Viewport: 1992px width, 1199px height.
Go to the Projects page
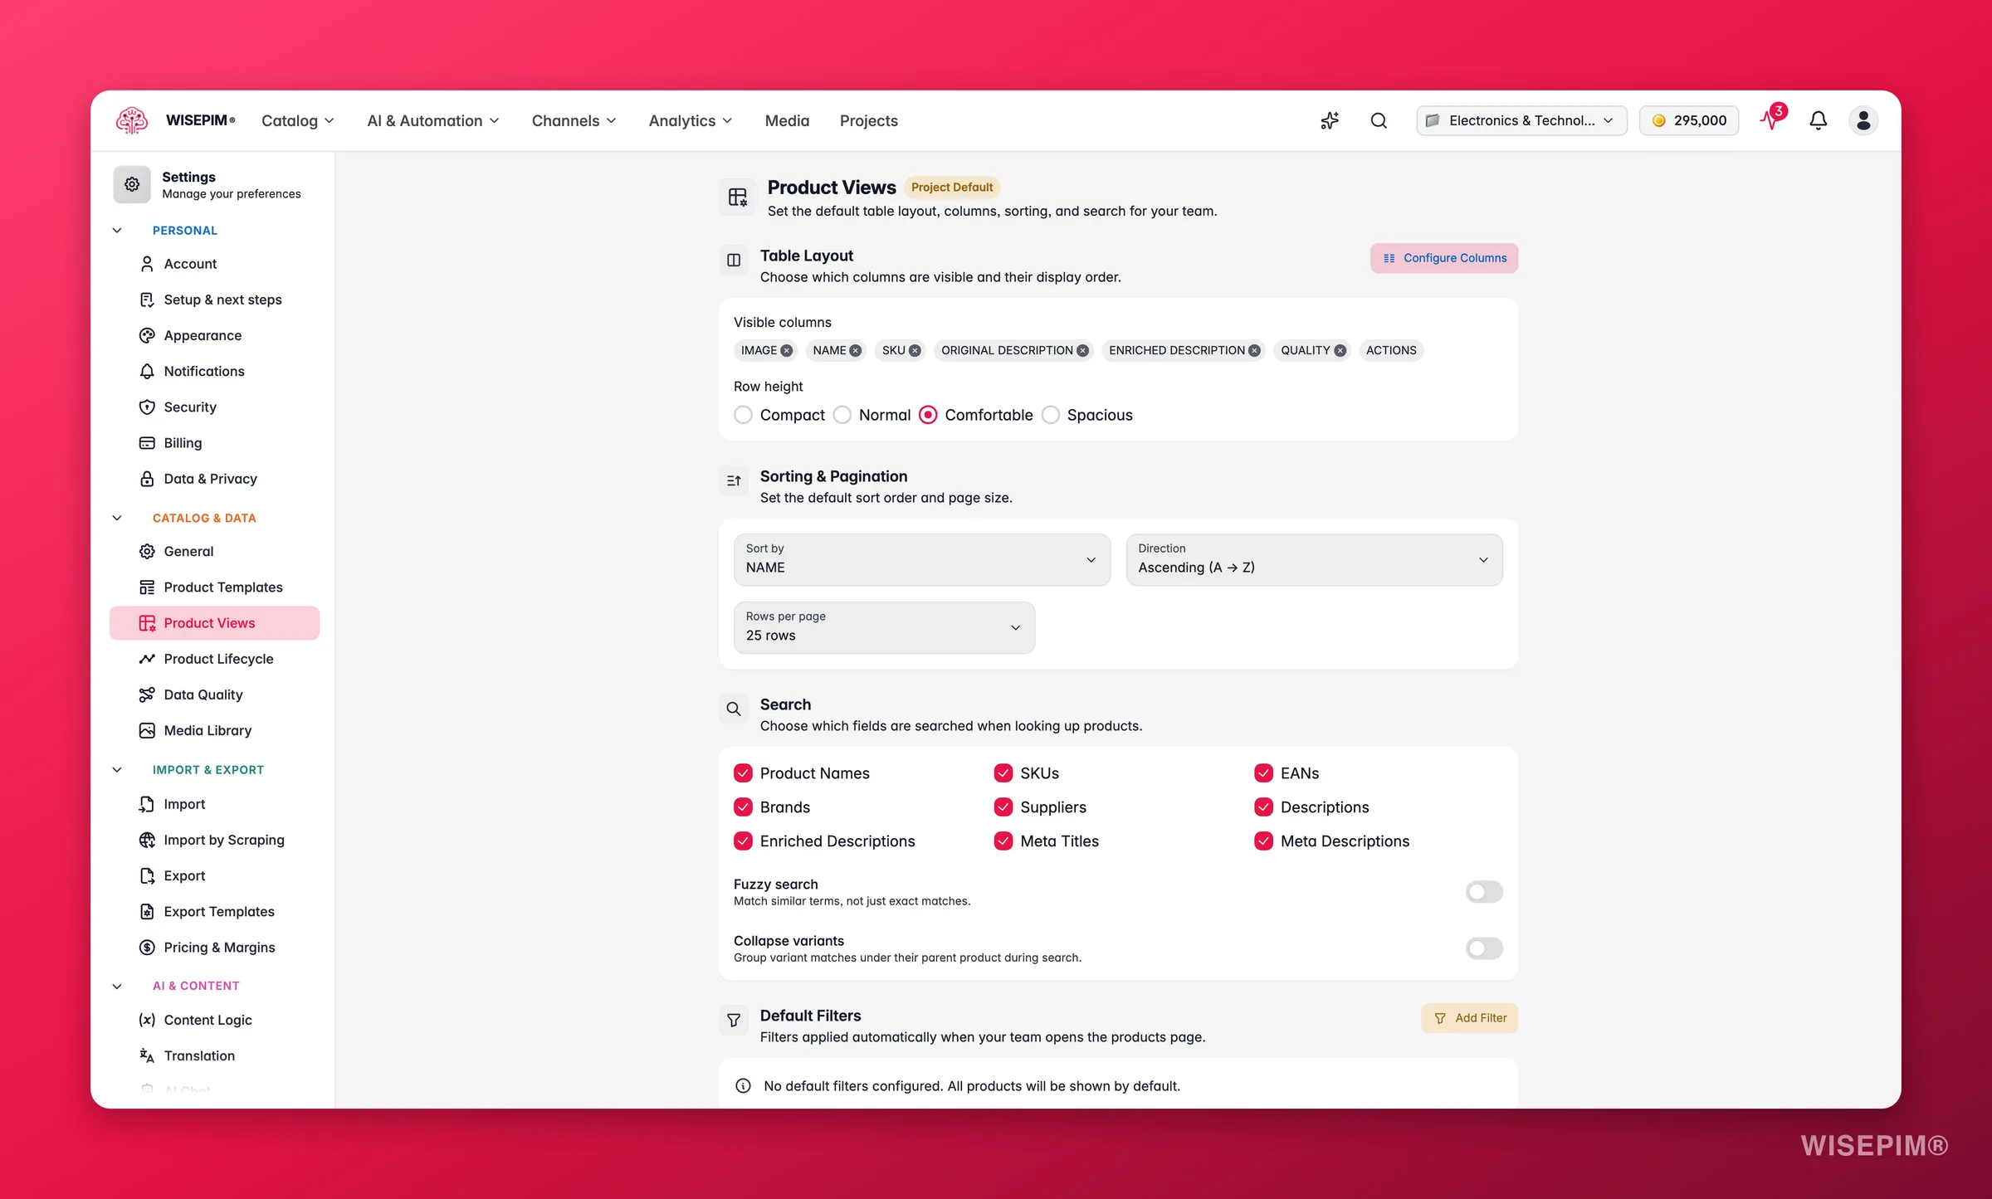868,120
